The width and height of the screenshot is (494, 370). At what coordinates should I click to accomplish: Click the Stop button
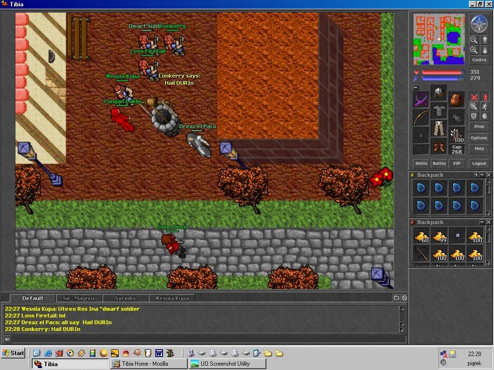coord(479,127)
